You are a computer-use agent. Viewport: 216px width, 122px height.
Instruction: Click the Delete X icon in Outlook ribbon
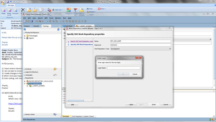click(x=23, y=10)
